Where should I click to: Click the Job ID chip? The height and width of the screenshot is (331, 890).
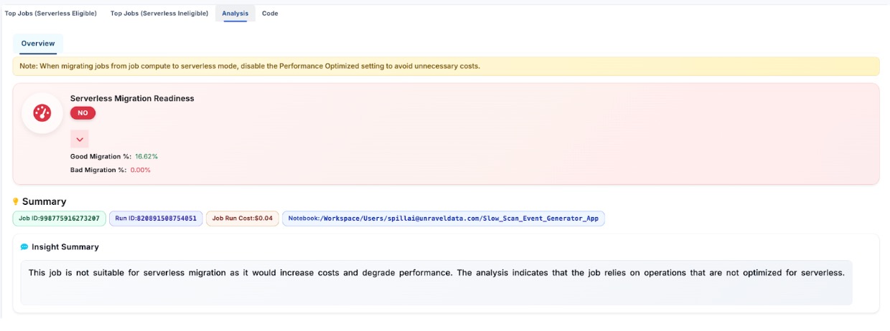(x=59, y=219)
